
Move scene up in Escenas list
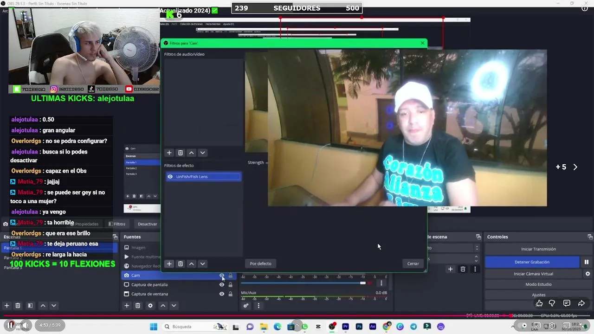(x=43, y=305)
